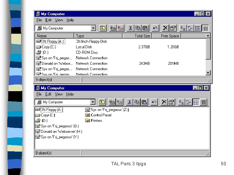234x175 pixels.
Task: Click Delete X icon in top window
Action: coord(165,28)
